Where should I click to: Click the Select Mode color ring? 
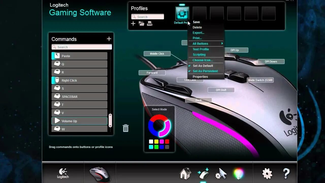[159, 126]
